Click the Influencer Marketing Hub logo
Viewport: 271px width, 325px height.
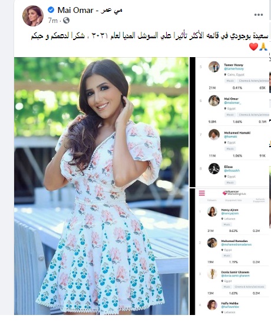(234, 193)
